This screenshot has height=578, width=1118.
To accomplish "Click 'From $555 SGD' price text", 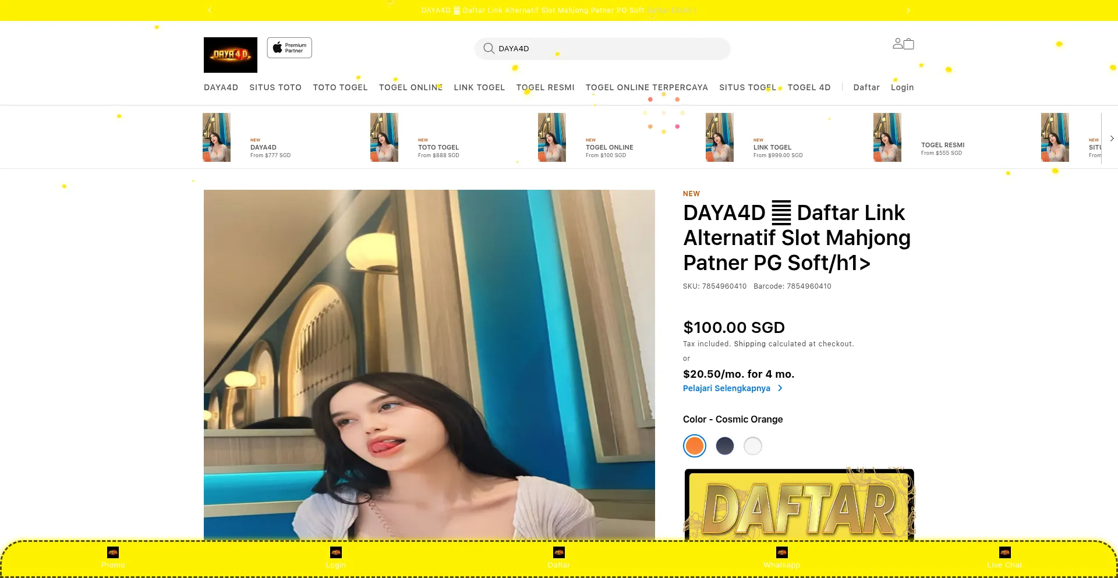I will (x=942, y=153).
